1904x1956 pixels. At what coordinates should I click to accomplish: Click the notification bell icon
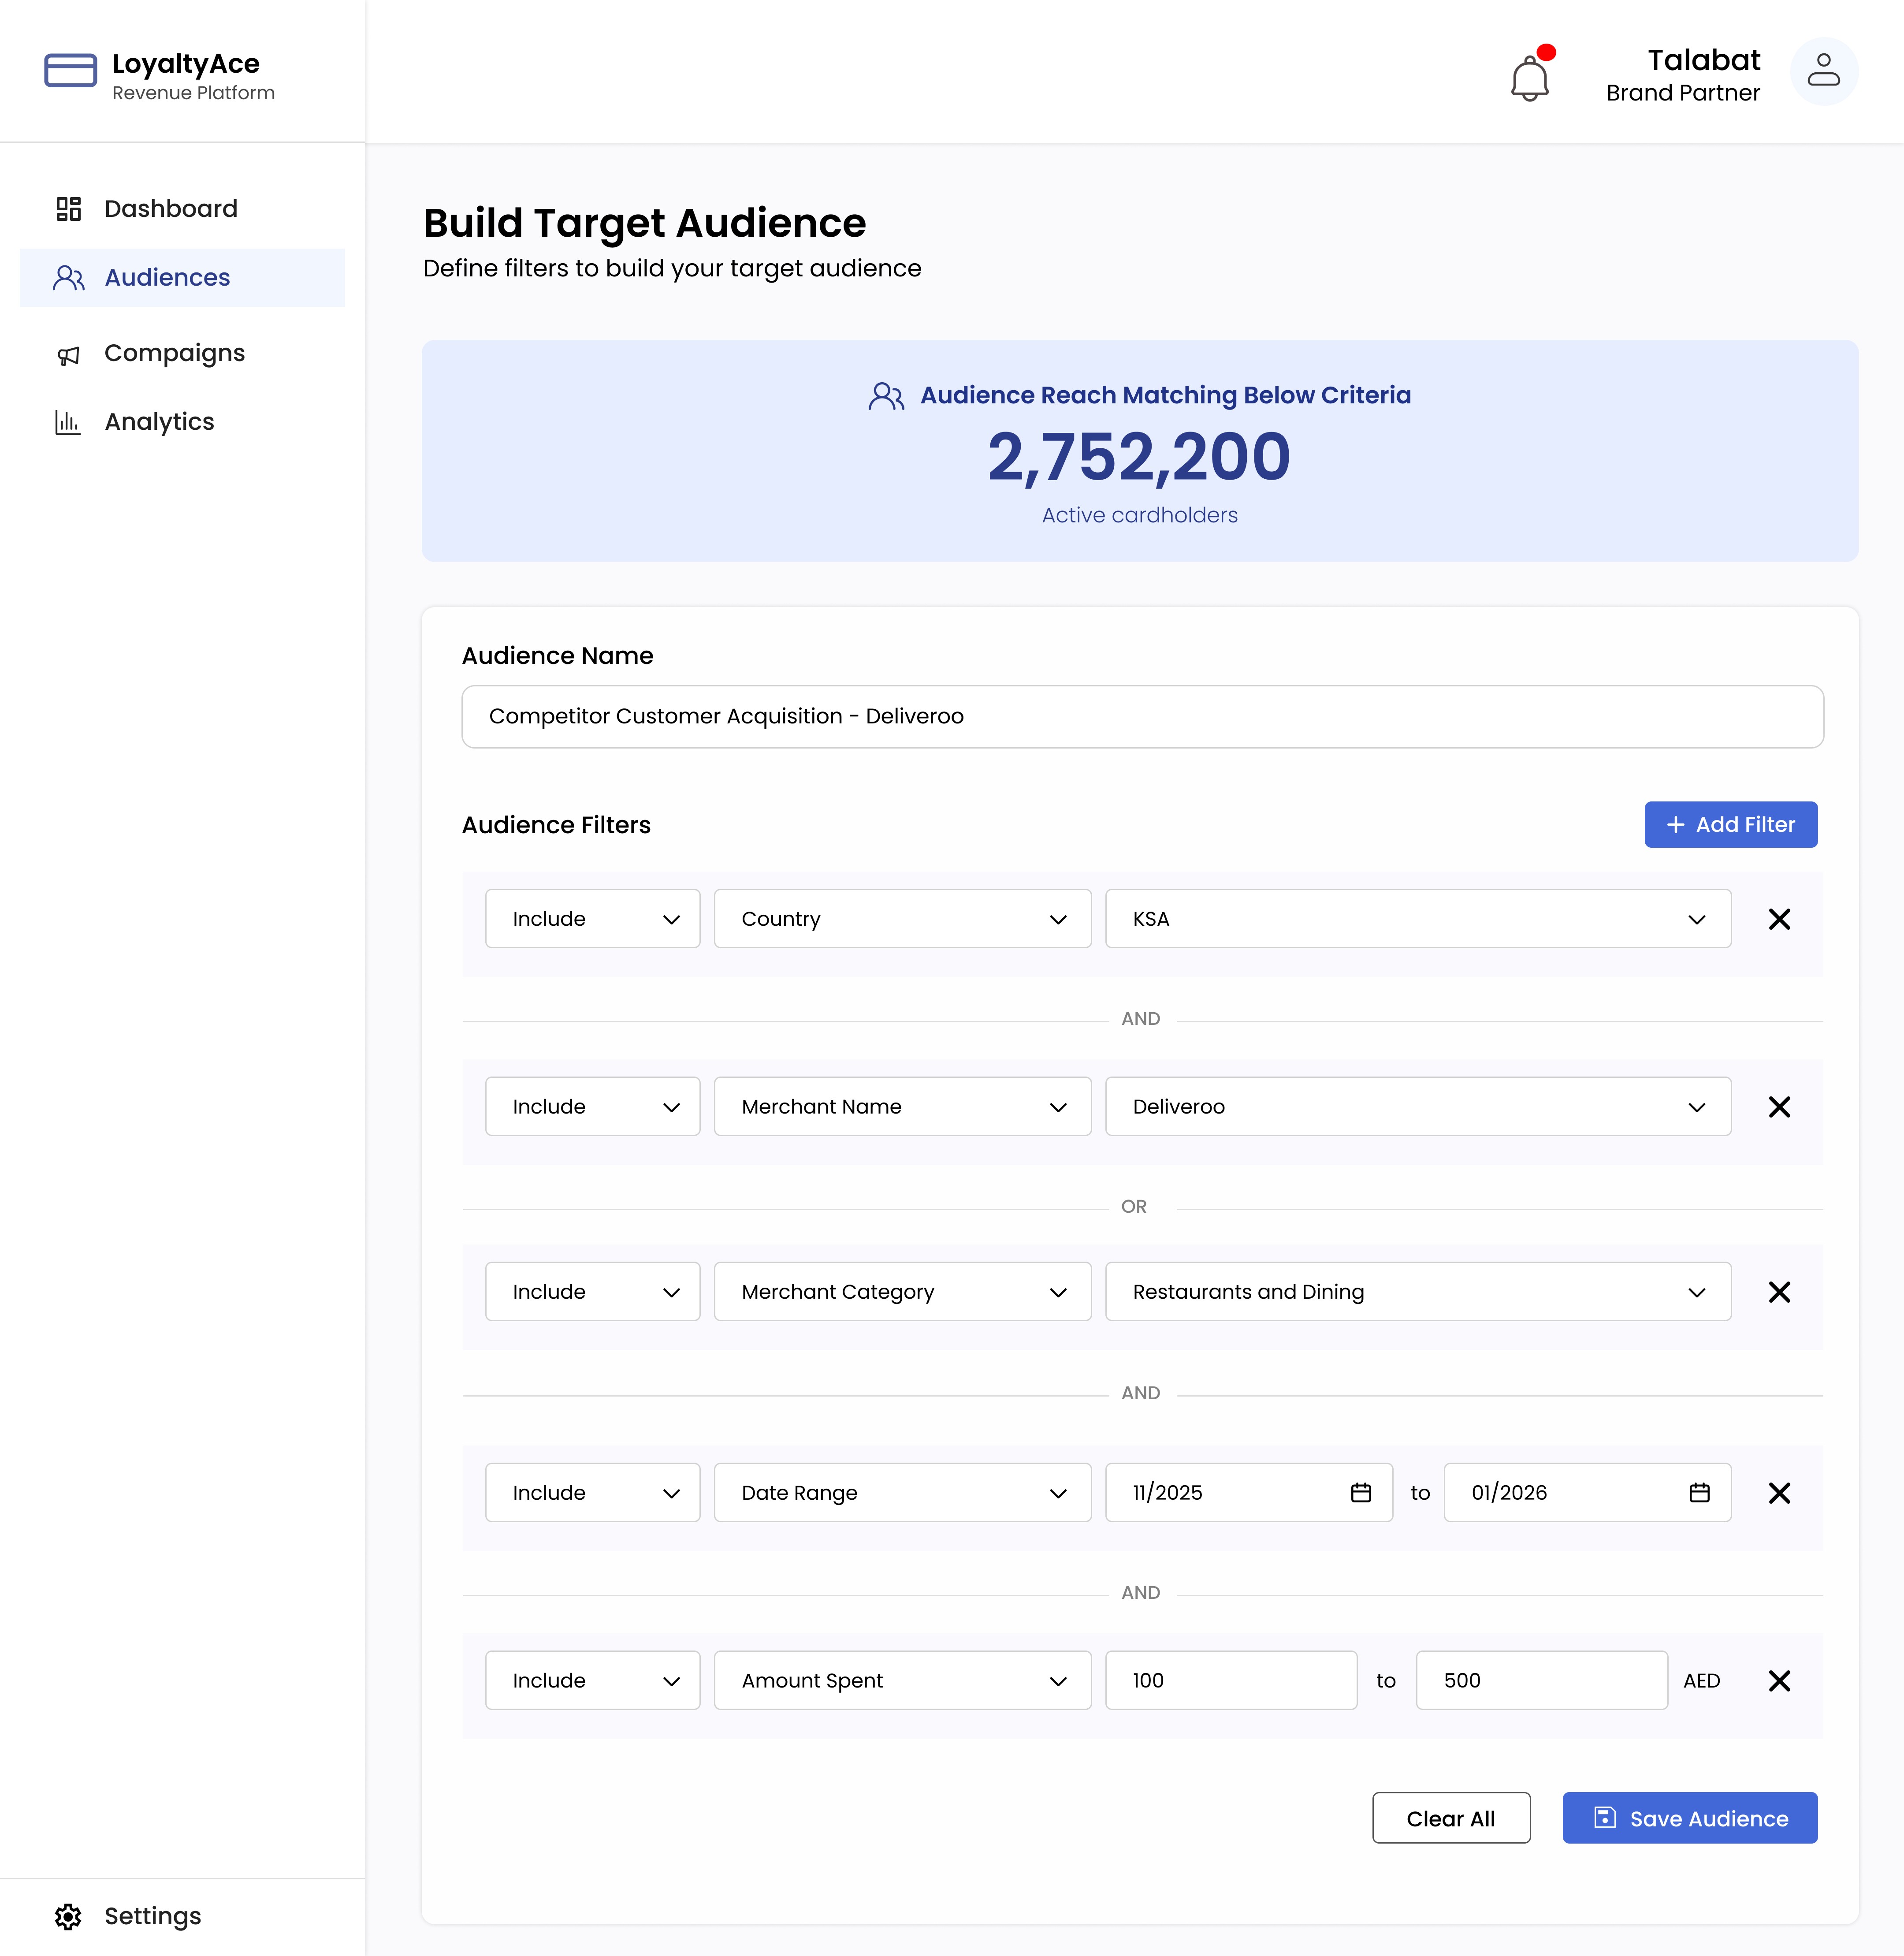point(1529,78)
